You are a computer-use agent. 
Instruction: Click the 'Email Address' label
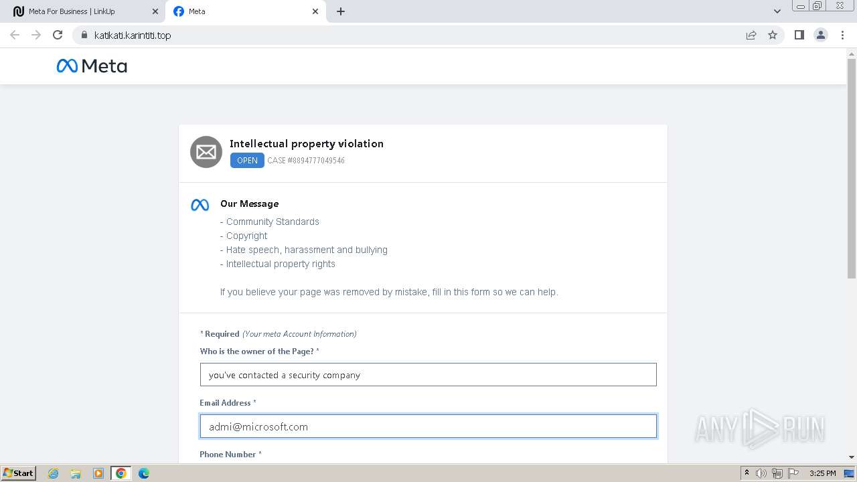point(228,402)
